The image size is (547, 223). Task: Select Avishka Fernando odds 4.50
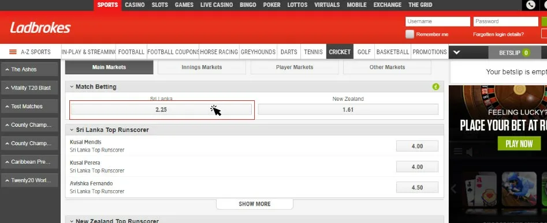pyautogui.click(x=417, y=187)
